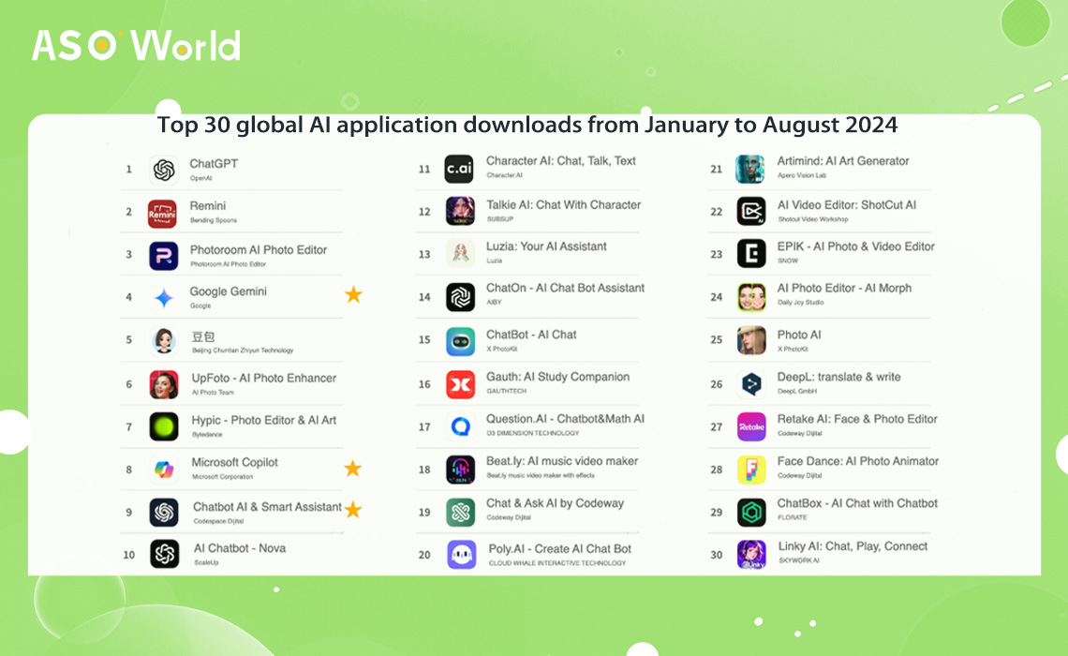Click the Chatbot AI & Smart Assistant icon

tap(163, 513)
